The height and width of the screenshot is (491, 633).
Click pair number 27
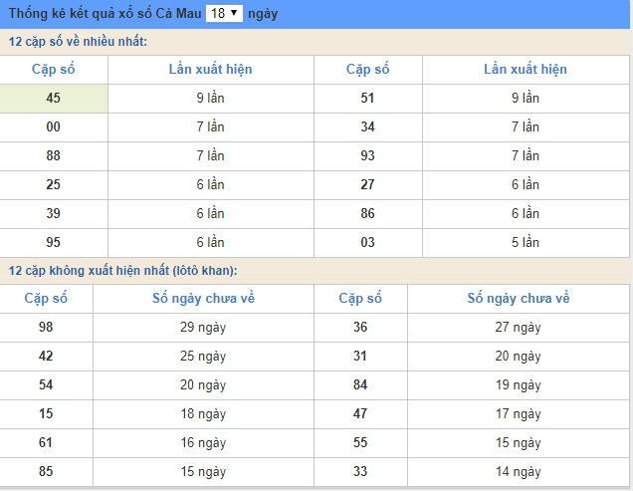[368, 184]
